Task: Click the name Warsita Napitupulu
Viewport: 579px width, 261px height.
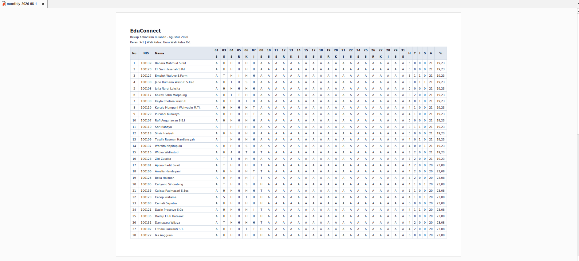Action: (168, 146)
